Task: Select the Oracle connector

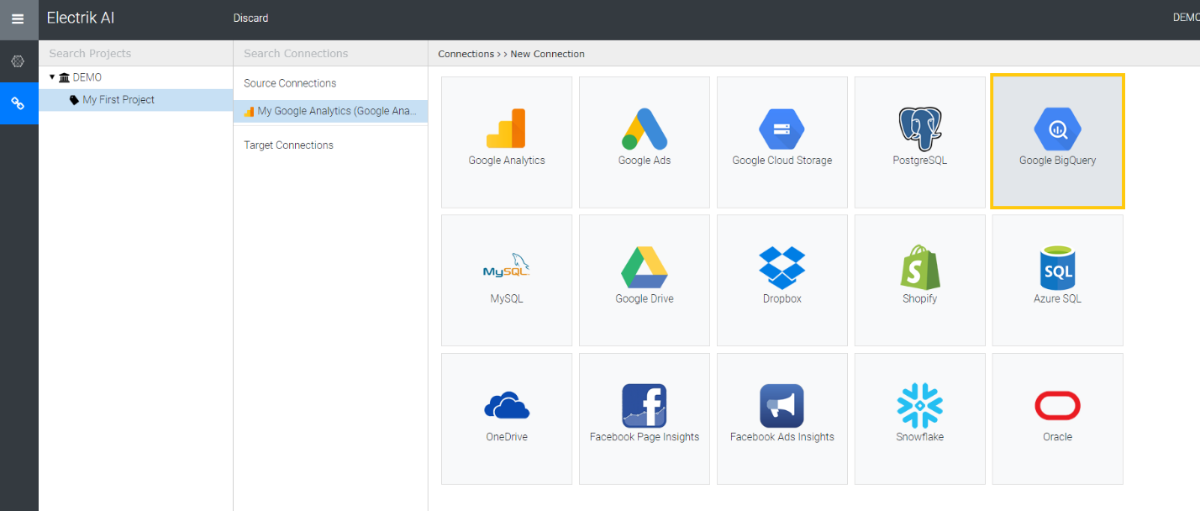Action: click(x=1057, y=418)
